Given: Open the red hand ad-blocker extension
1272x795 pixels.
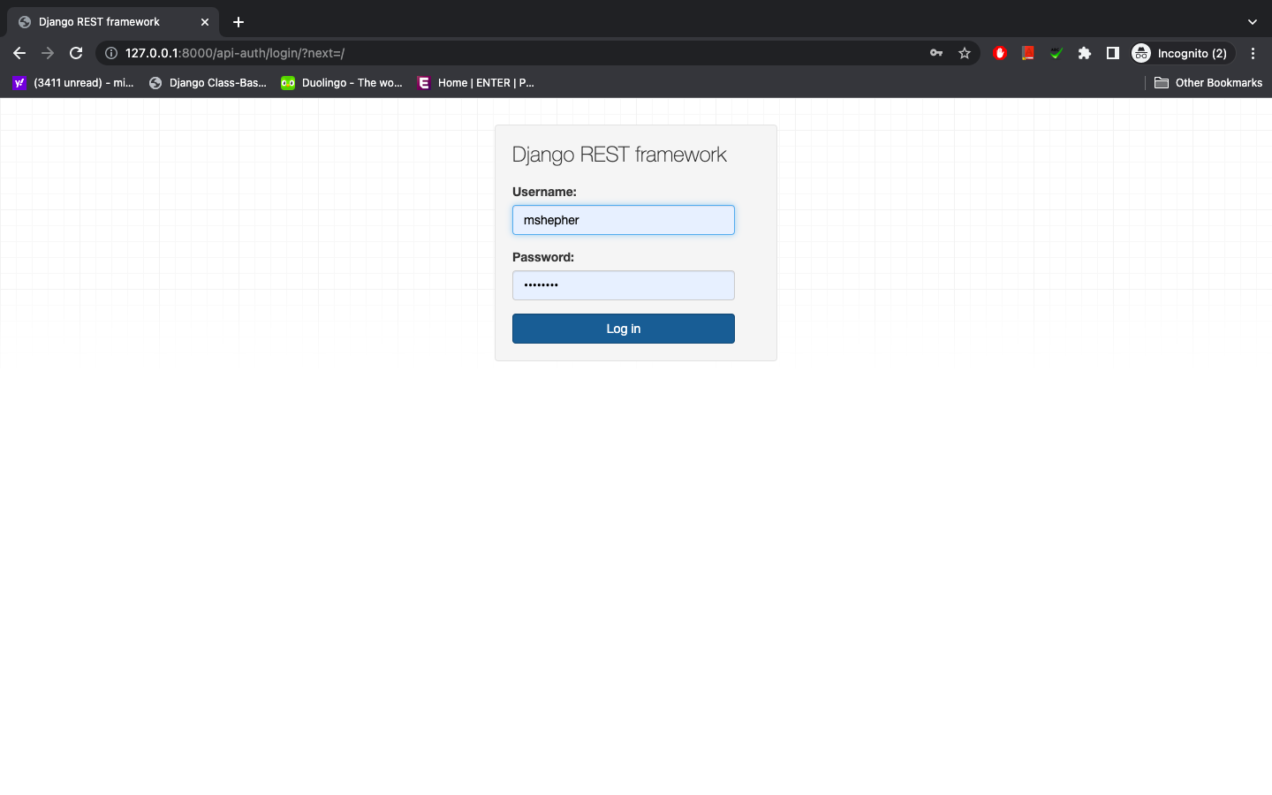Looking at the screenshot, I should click(1000, 53).
